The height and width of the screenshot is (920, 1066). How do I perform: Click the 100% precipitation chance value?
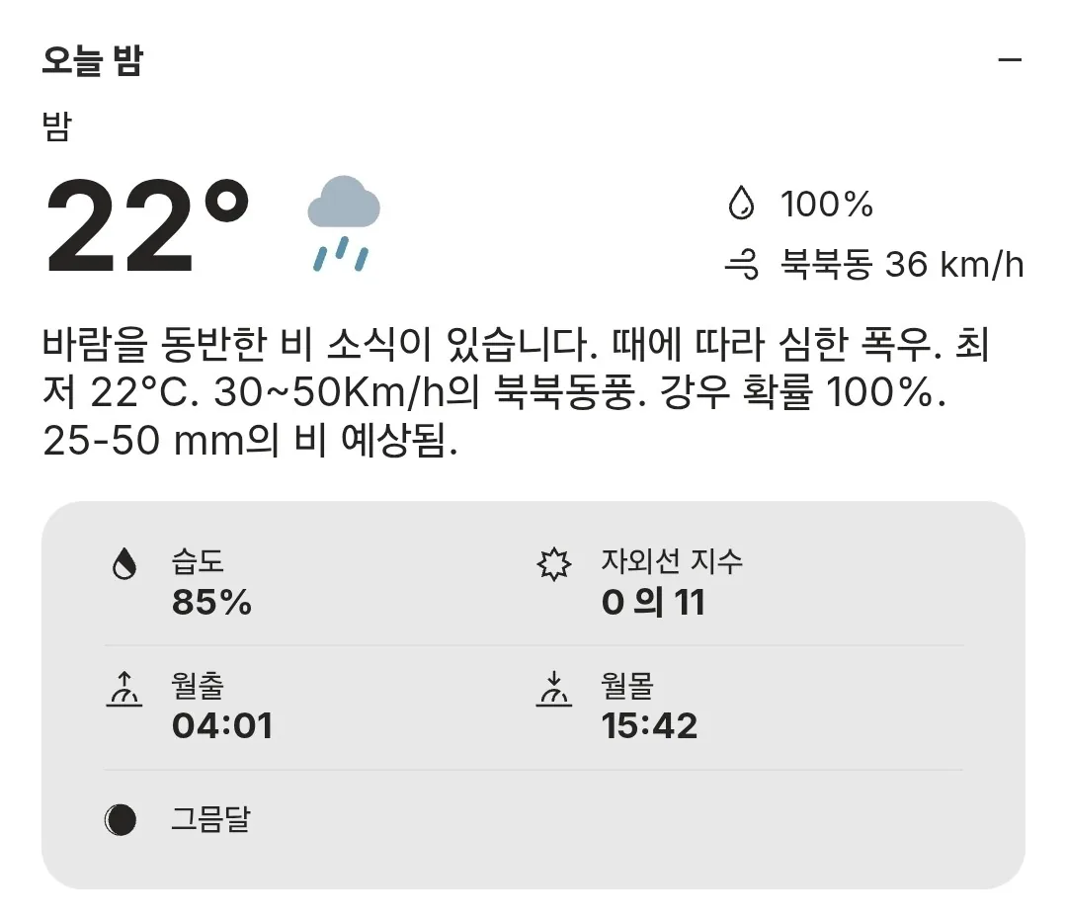click(x=826, y=204)
